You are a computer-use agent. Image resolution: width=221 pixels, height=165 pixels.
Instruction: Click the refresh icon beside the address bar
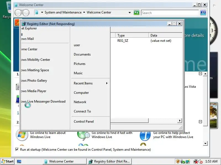136,13
